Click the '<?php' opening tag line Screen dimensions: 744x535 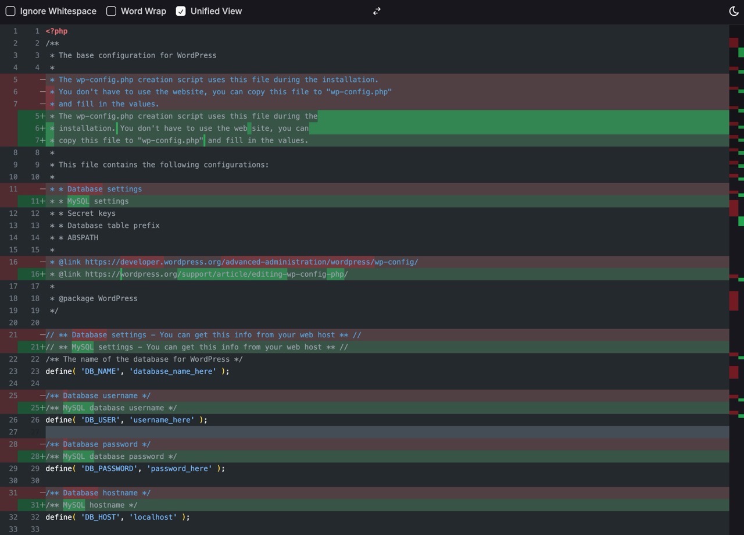pos(364,31)
